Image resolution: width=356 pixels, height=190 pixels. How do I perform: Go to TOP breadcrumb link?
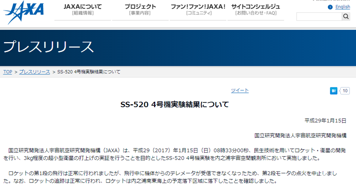pos(8,72)
